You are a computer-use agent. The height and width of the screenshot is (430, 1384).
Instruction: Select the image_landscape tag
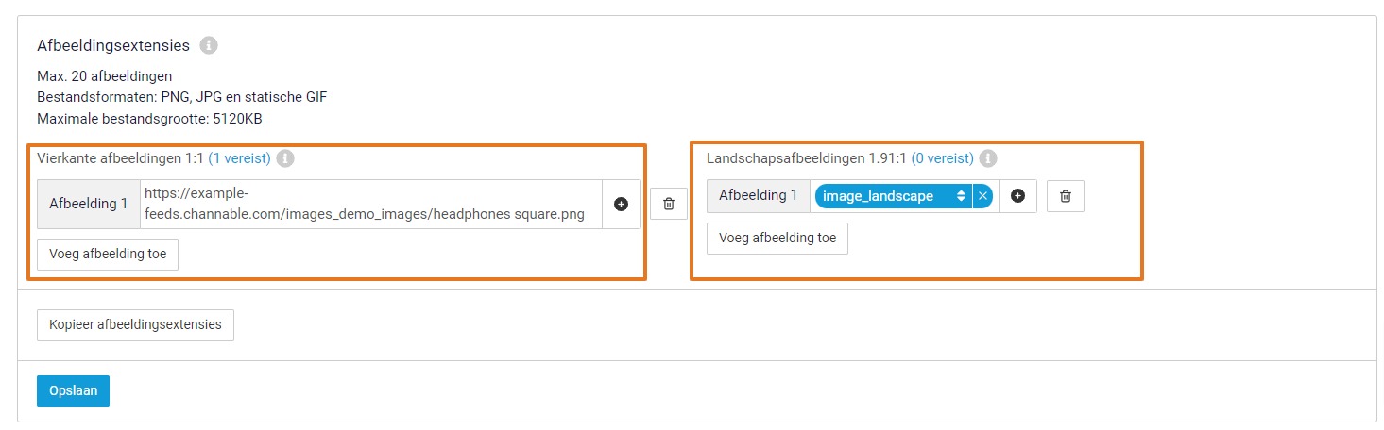(879, 196)
